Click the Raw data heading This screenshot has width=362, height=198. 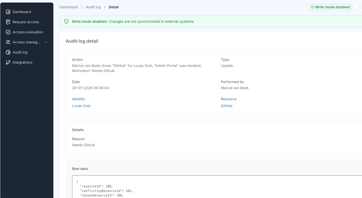80,169
